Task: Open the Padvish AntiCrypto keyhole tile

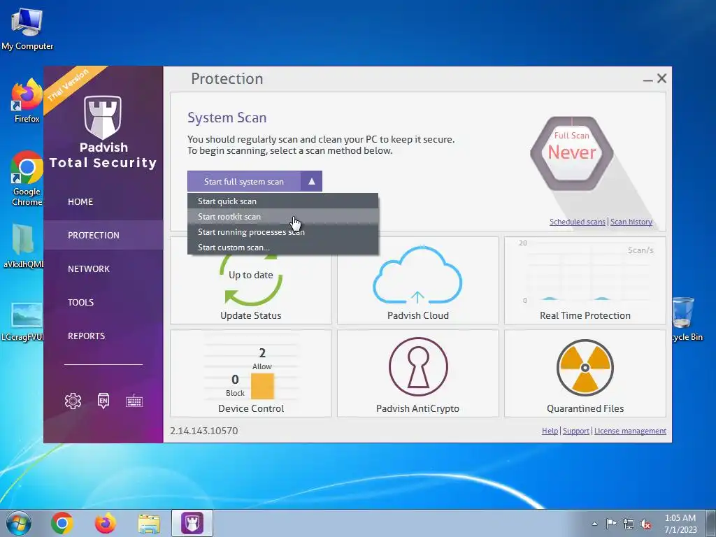Action: pos(418,373)
